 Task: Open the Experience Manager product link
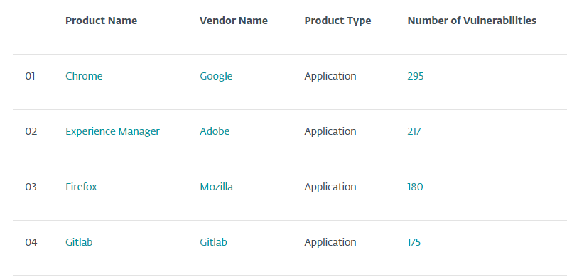coord(112,131)
